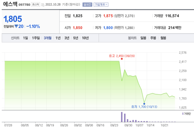Click the 실시간 button
Screen dimensions: 194x131
(x=87, y=5)
